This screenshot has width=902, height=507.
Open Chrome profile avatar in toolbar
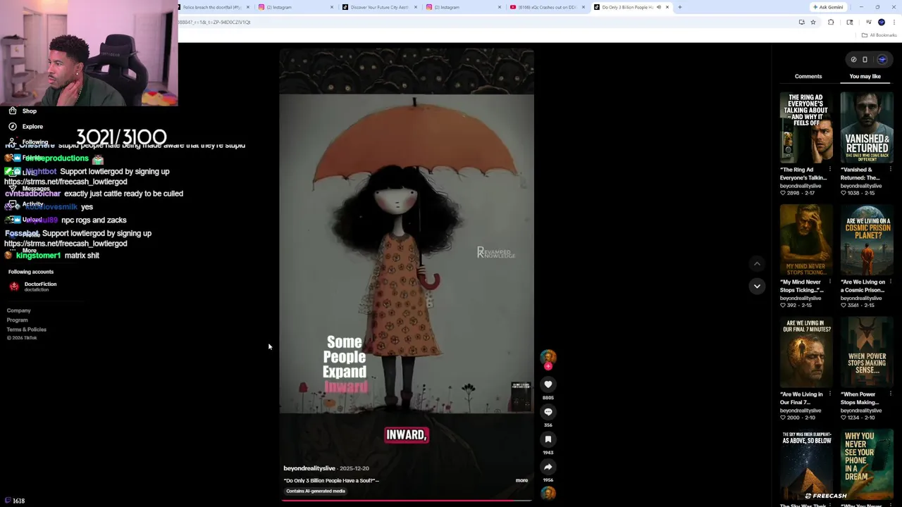coord(881,22)
